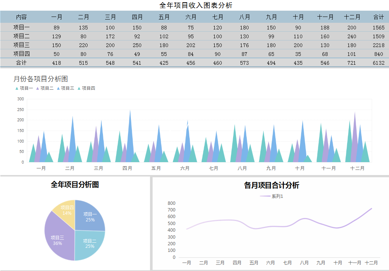Click the 项目四 legend marker above the area chart
389x271 pixels.
[79, 88]
